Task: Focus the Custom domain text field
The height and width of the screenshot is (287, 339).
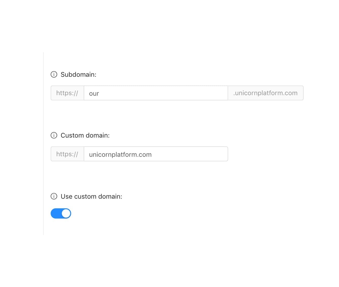Action: (155, 154)
